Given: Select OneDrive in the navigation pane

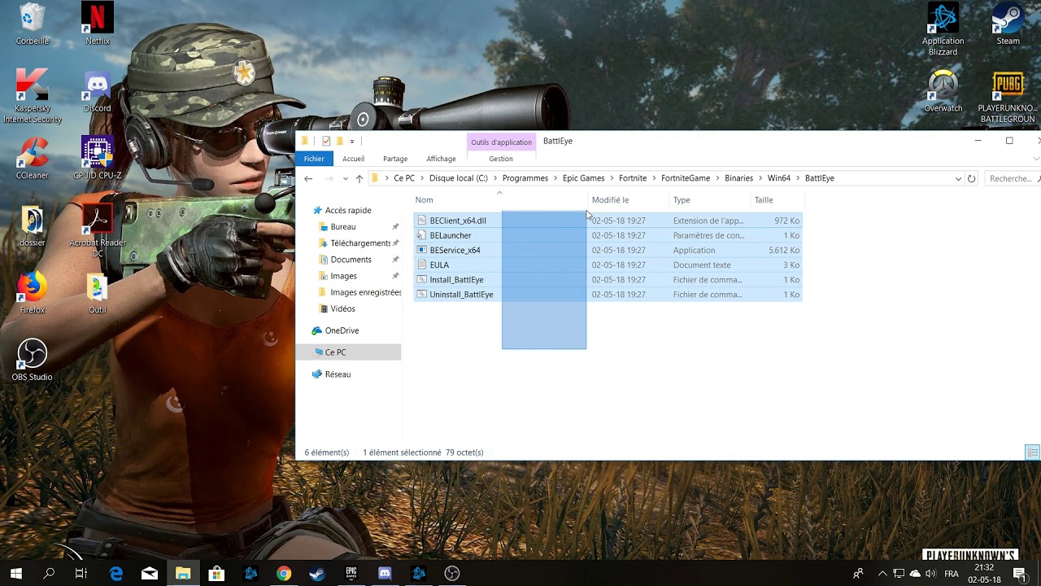Looking at the screenshot, I should coord(342,330).
